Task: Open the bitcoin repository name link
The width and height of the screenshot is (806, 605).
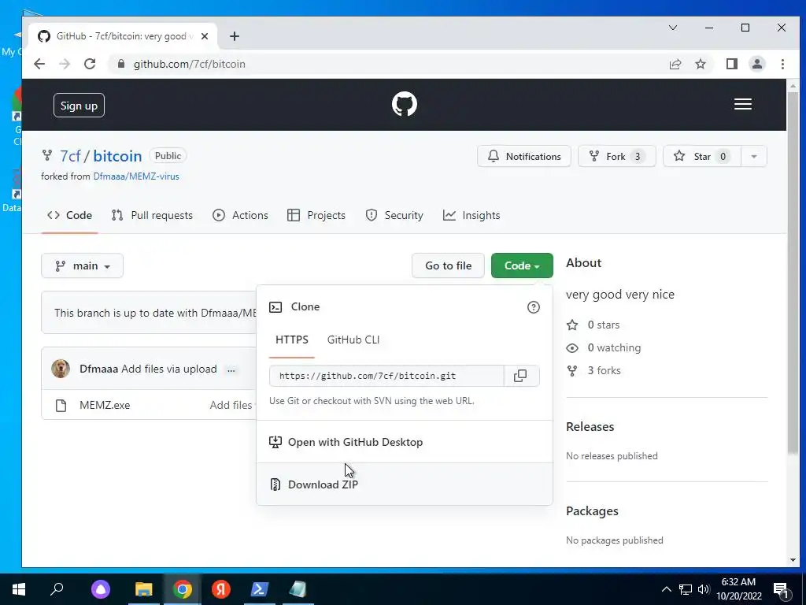Action: [x=117, y=156]
